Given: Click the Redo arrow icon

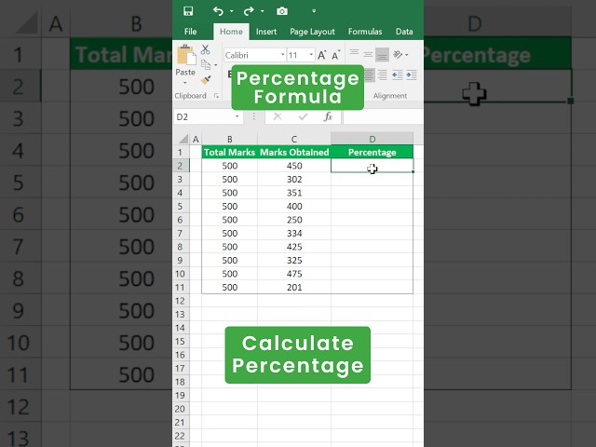Looking at the screenshot, I should tap(249, 11).
